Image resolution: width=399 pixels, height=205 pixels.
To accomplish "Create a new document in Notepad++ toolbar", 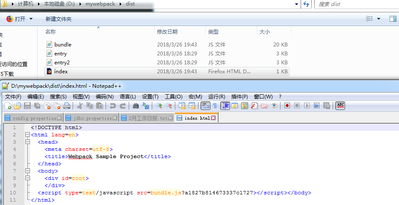I will 8,106.
